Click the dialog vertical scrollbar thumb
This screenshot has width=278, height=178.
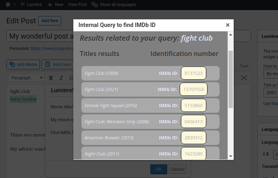coord(230,79)
